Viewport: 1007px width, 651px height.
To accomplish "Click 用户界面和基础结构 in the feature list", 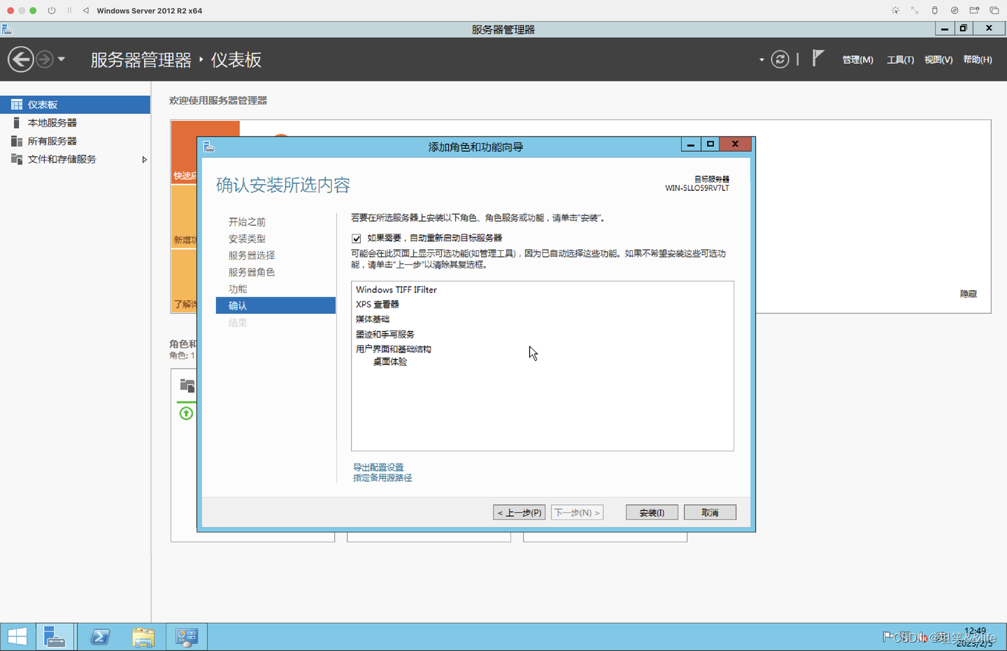I will pos(394,349).
